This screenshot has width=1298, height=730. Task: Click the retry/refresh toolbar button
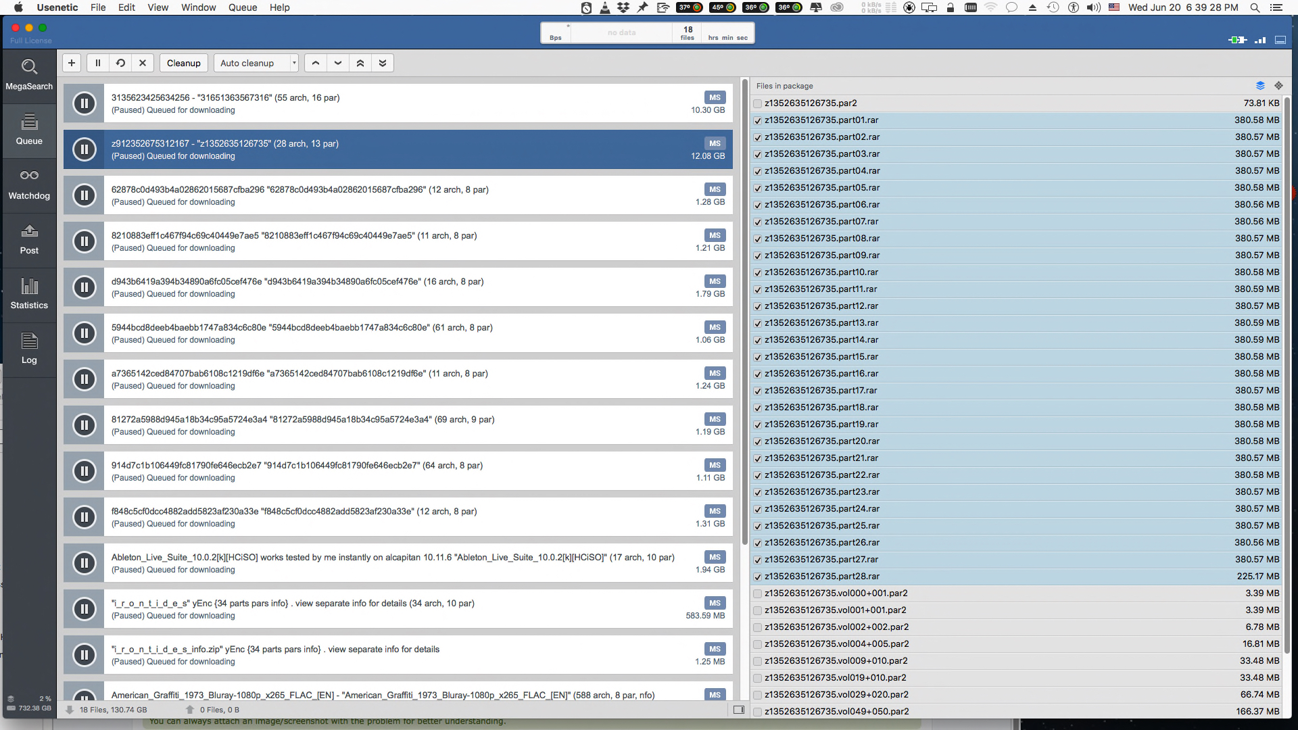pyautogui.click(x=120, y=63)
